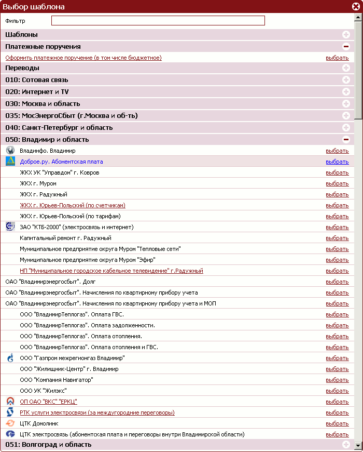
Task: Select row ЖКХ УК "Управдом" г. Ковров
Action: click(x=177, y=172)
